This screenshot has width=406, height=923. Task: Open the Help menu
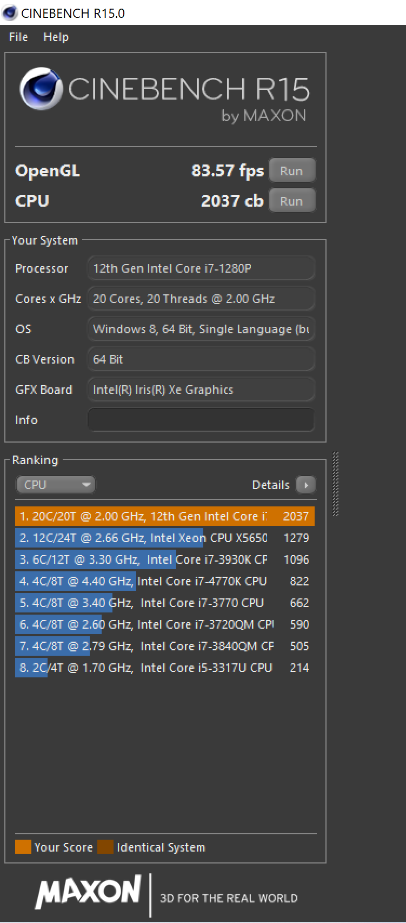pyautogui.click(x=56, y=37)
